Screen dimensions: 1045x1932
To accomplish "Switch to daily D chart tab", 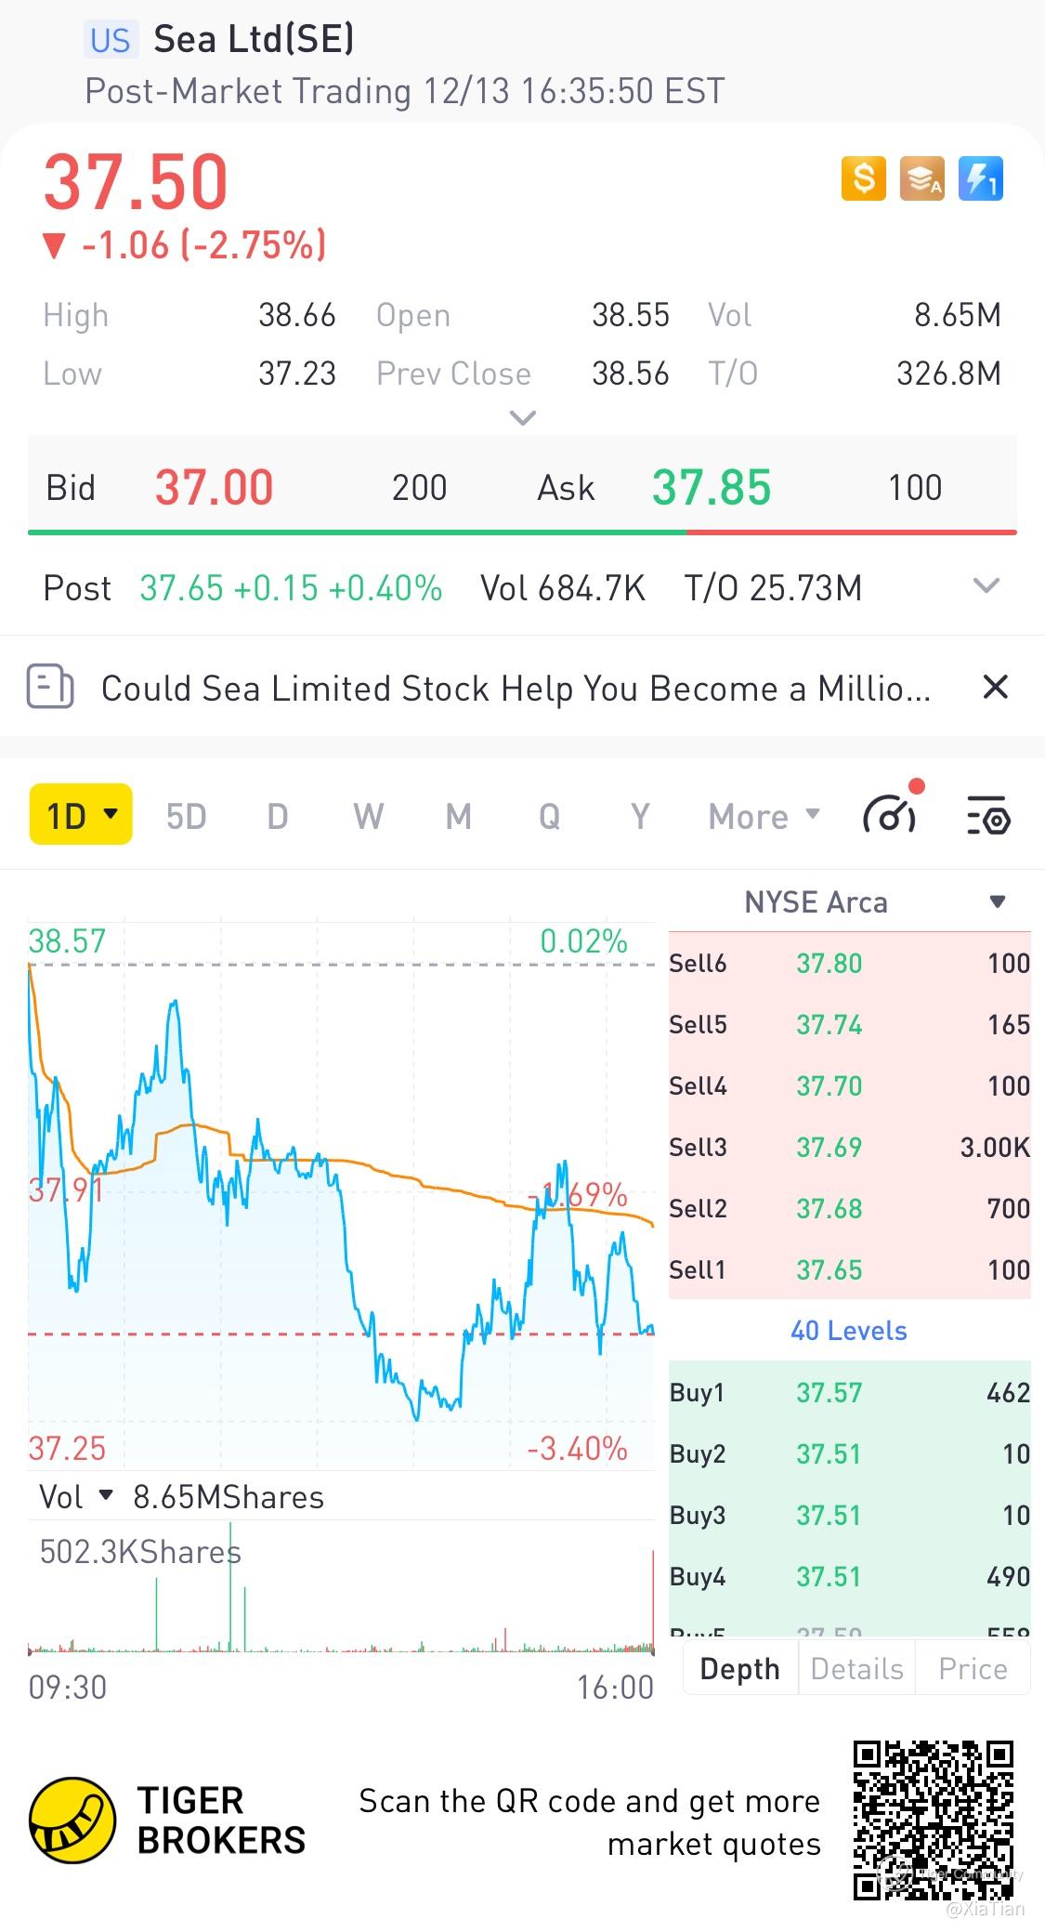I will (277, 817).
